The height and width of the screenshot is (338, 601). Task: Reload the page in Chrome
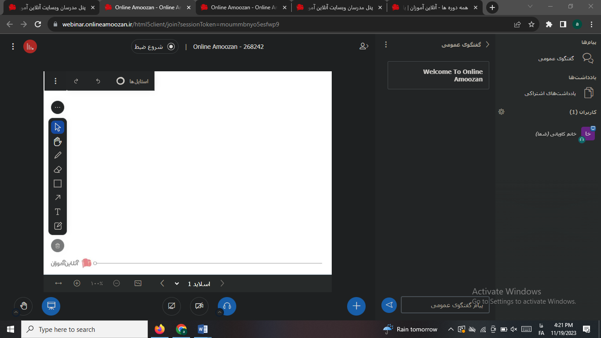[x=38, y=24]
